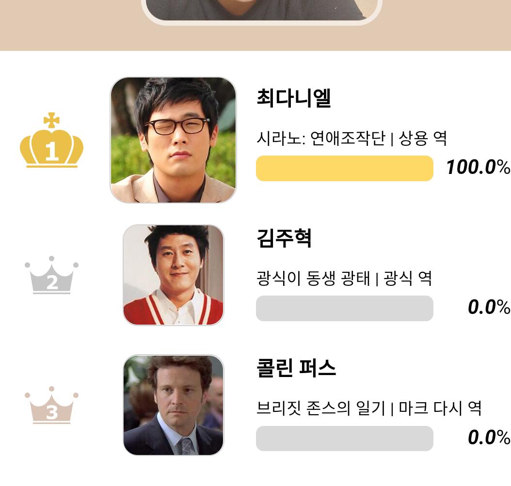Click the text 브리짓 존스의 일기 | 마크 다시 역

coord(368,408)
